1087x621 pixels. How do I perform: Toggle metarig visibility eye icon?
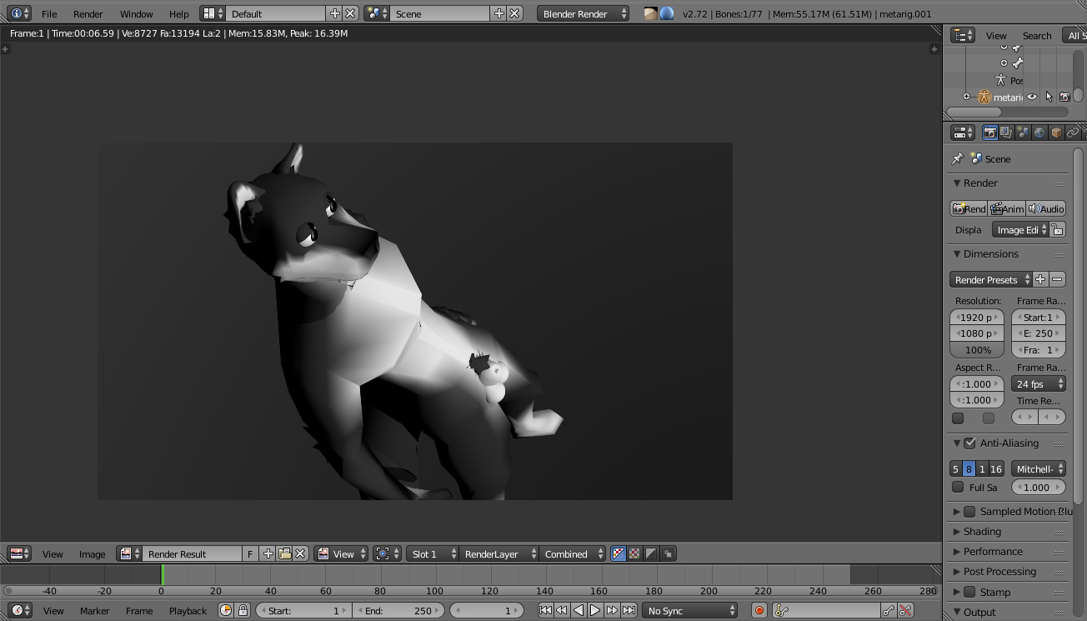(x=1032, y=97)
